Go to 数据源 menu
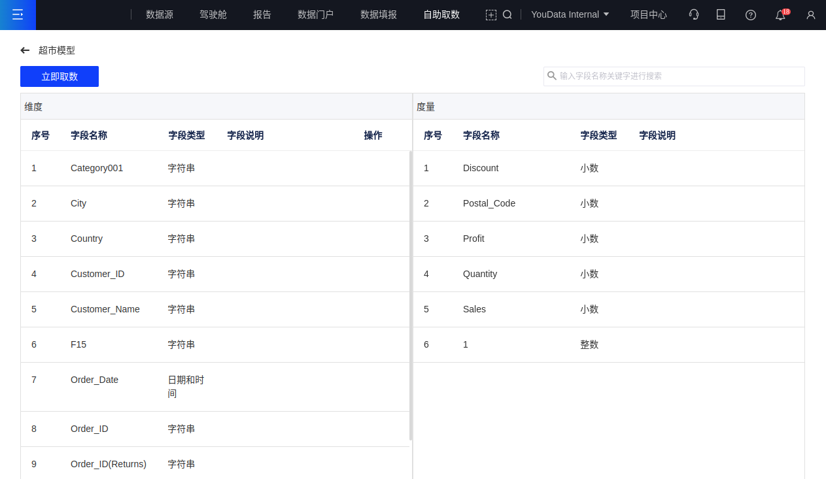This screenshot has width=826, height=479. [x=160, y=14]
